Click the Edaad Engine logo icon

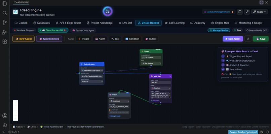(x=15, y=12)
